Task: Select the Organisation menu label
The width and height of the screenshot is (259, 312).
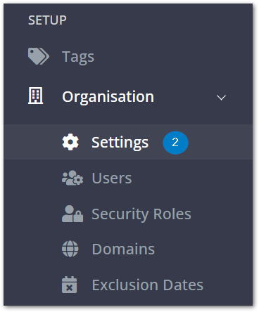Action: tap(108, 97)
